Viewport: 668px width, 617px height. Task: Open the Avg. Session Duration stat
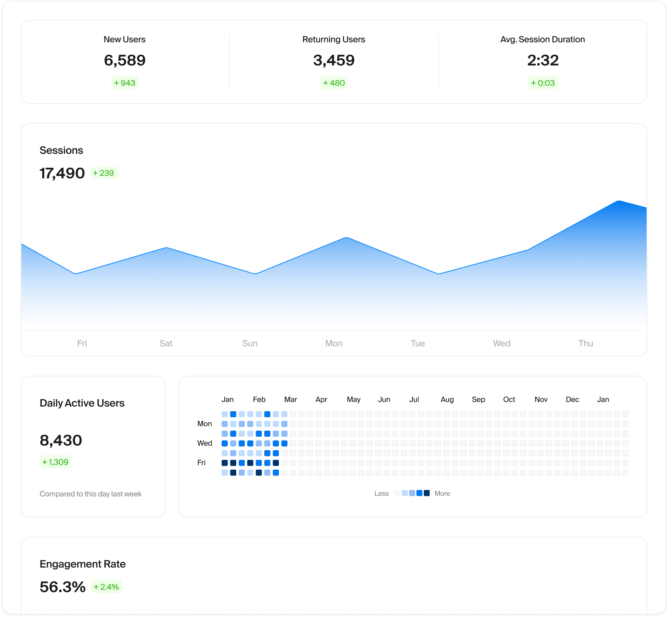[542, 40]
